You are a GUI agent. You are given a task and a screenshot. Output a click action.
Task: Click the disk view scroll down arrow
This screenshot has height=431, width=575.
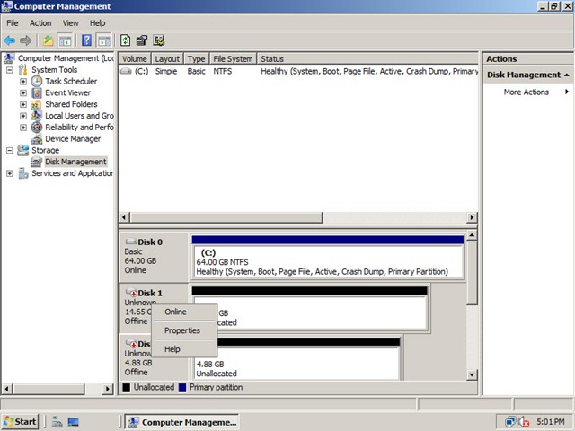point(472,374)
